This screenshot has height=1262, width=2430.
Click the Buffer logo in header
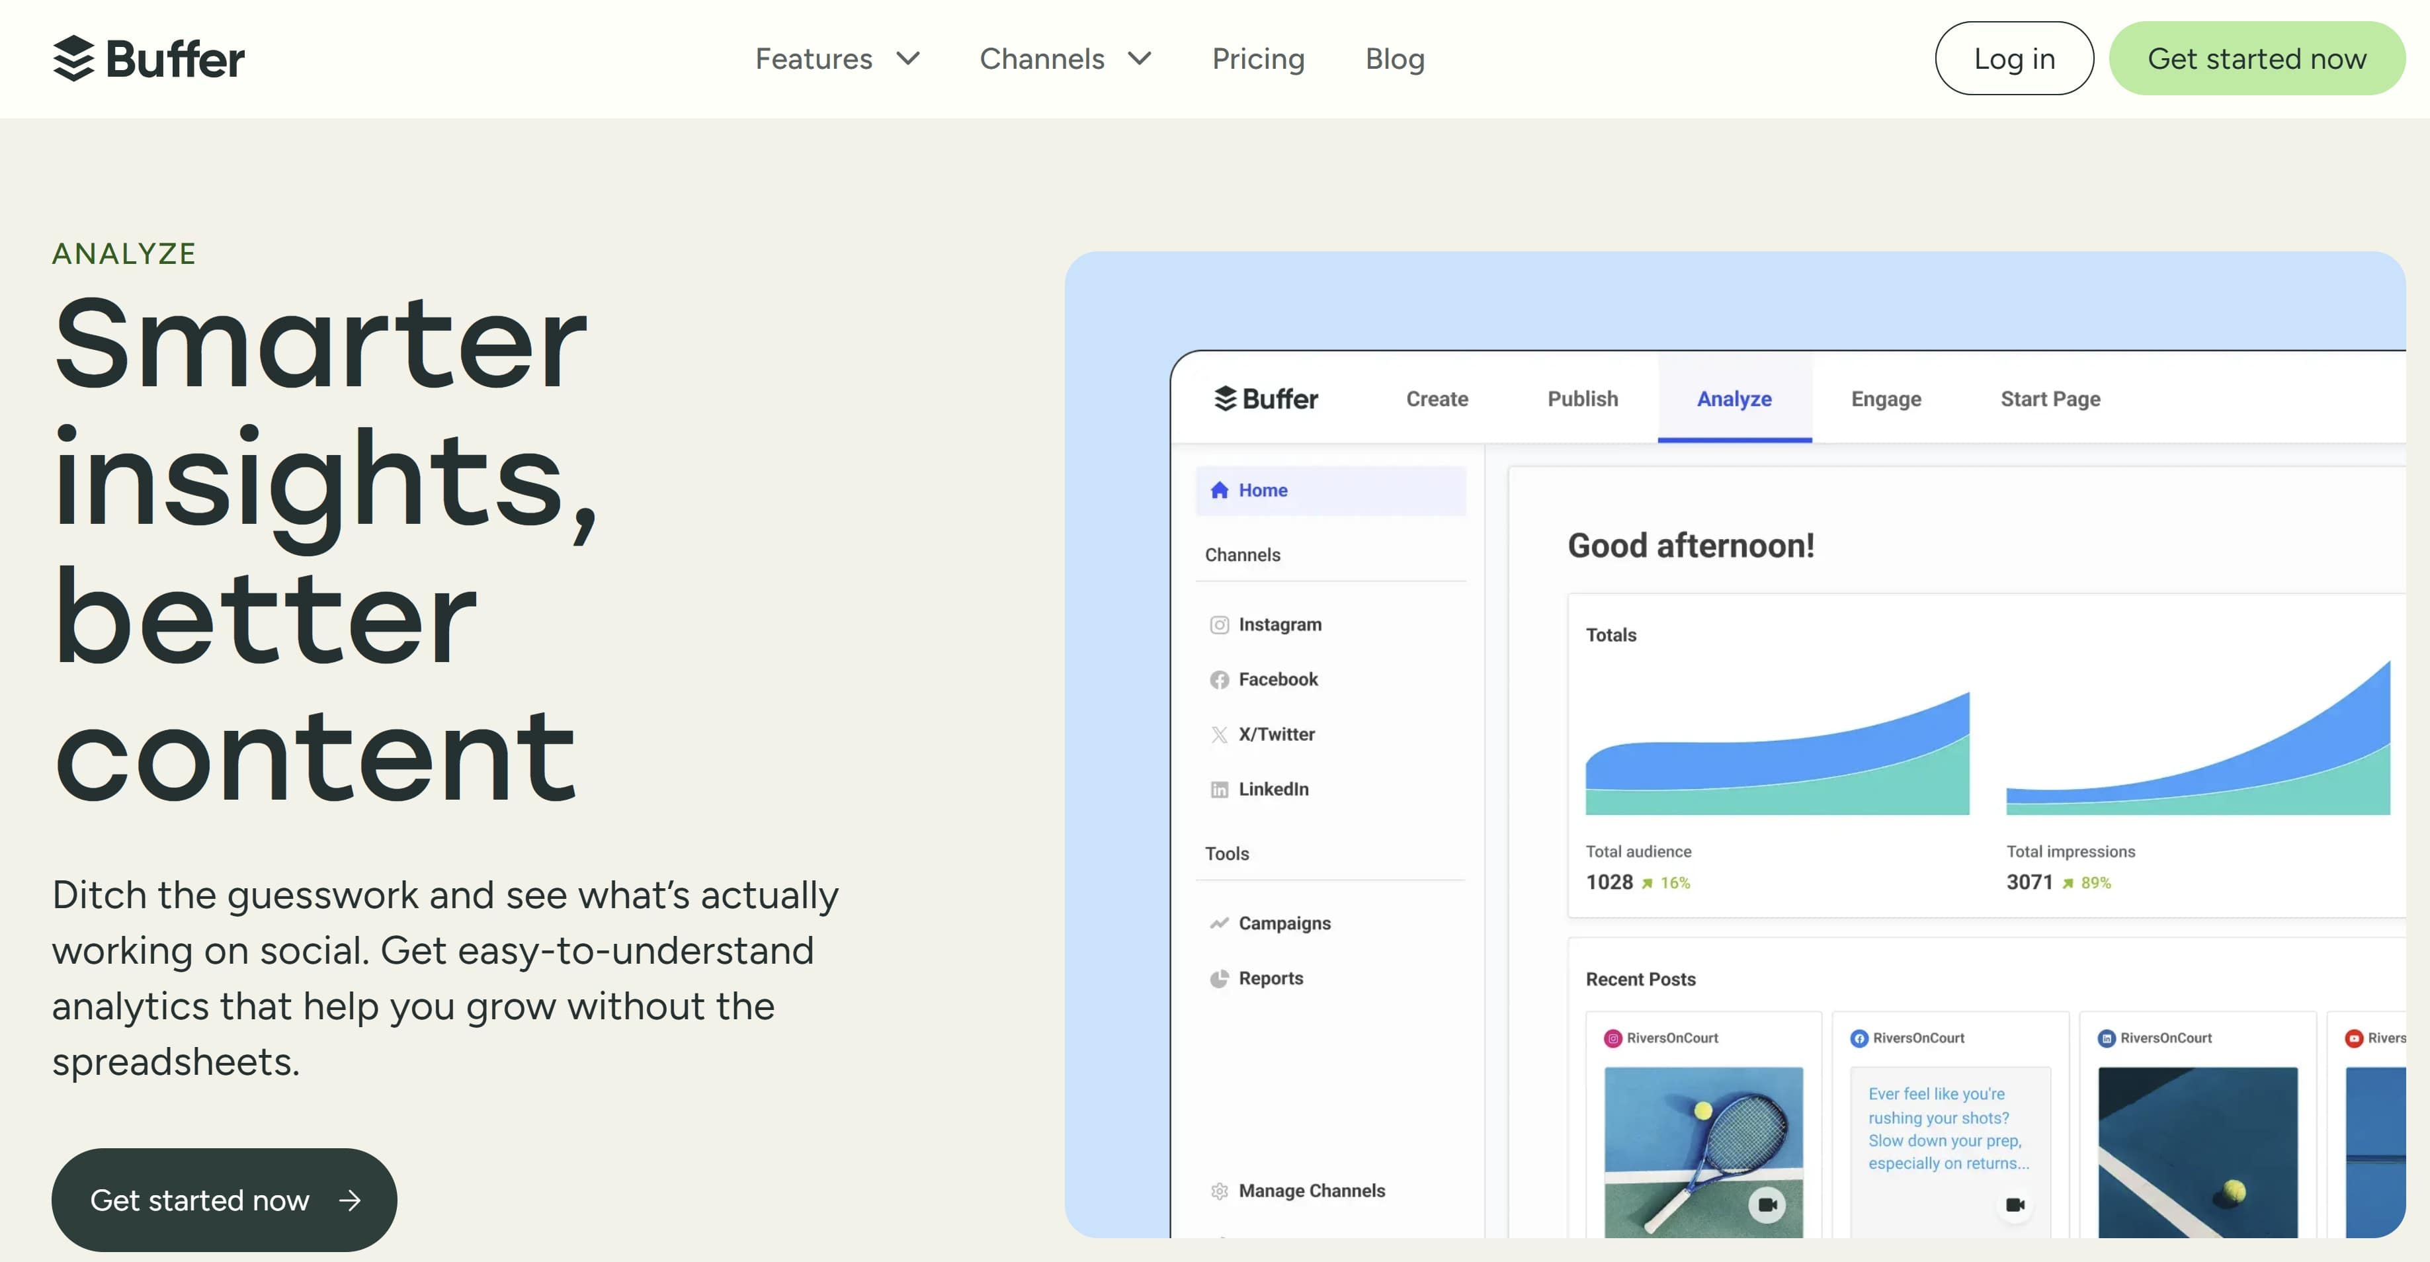(148, 58)
